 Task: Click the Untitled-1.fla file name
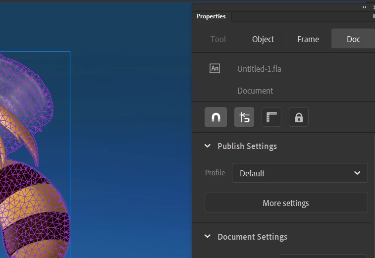tap(259, 69)
